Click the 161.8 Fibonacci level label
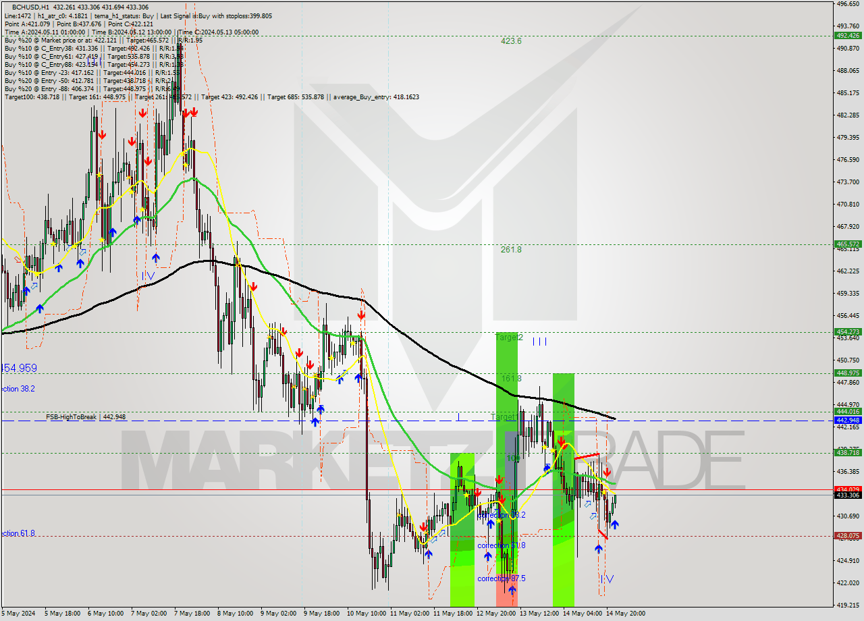This screenshot has width=864, height=621. (511, 379)
